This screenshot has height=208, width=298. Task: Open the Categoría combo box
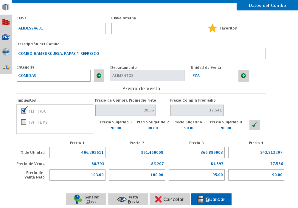pyautogui.click(x=54, y=76)
